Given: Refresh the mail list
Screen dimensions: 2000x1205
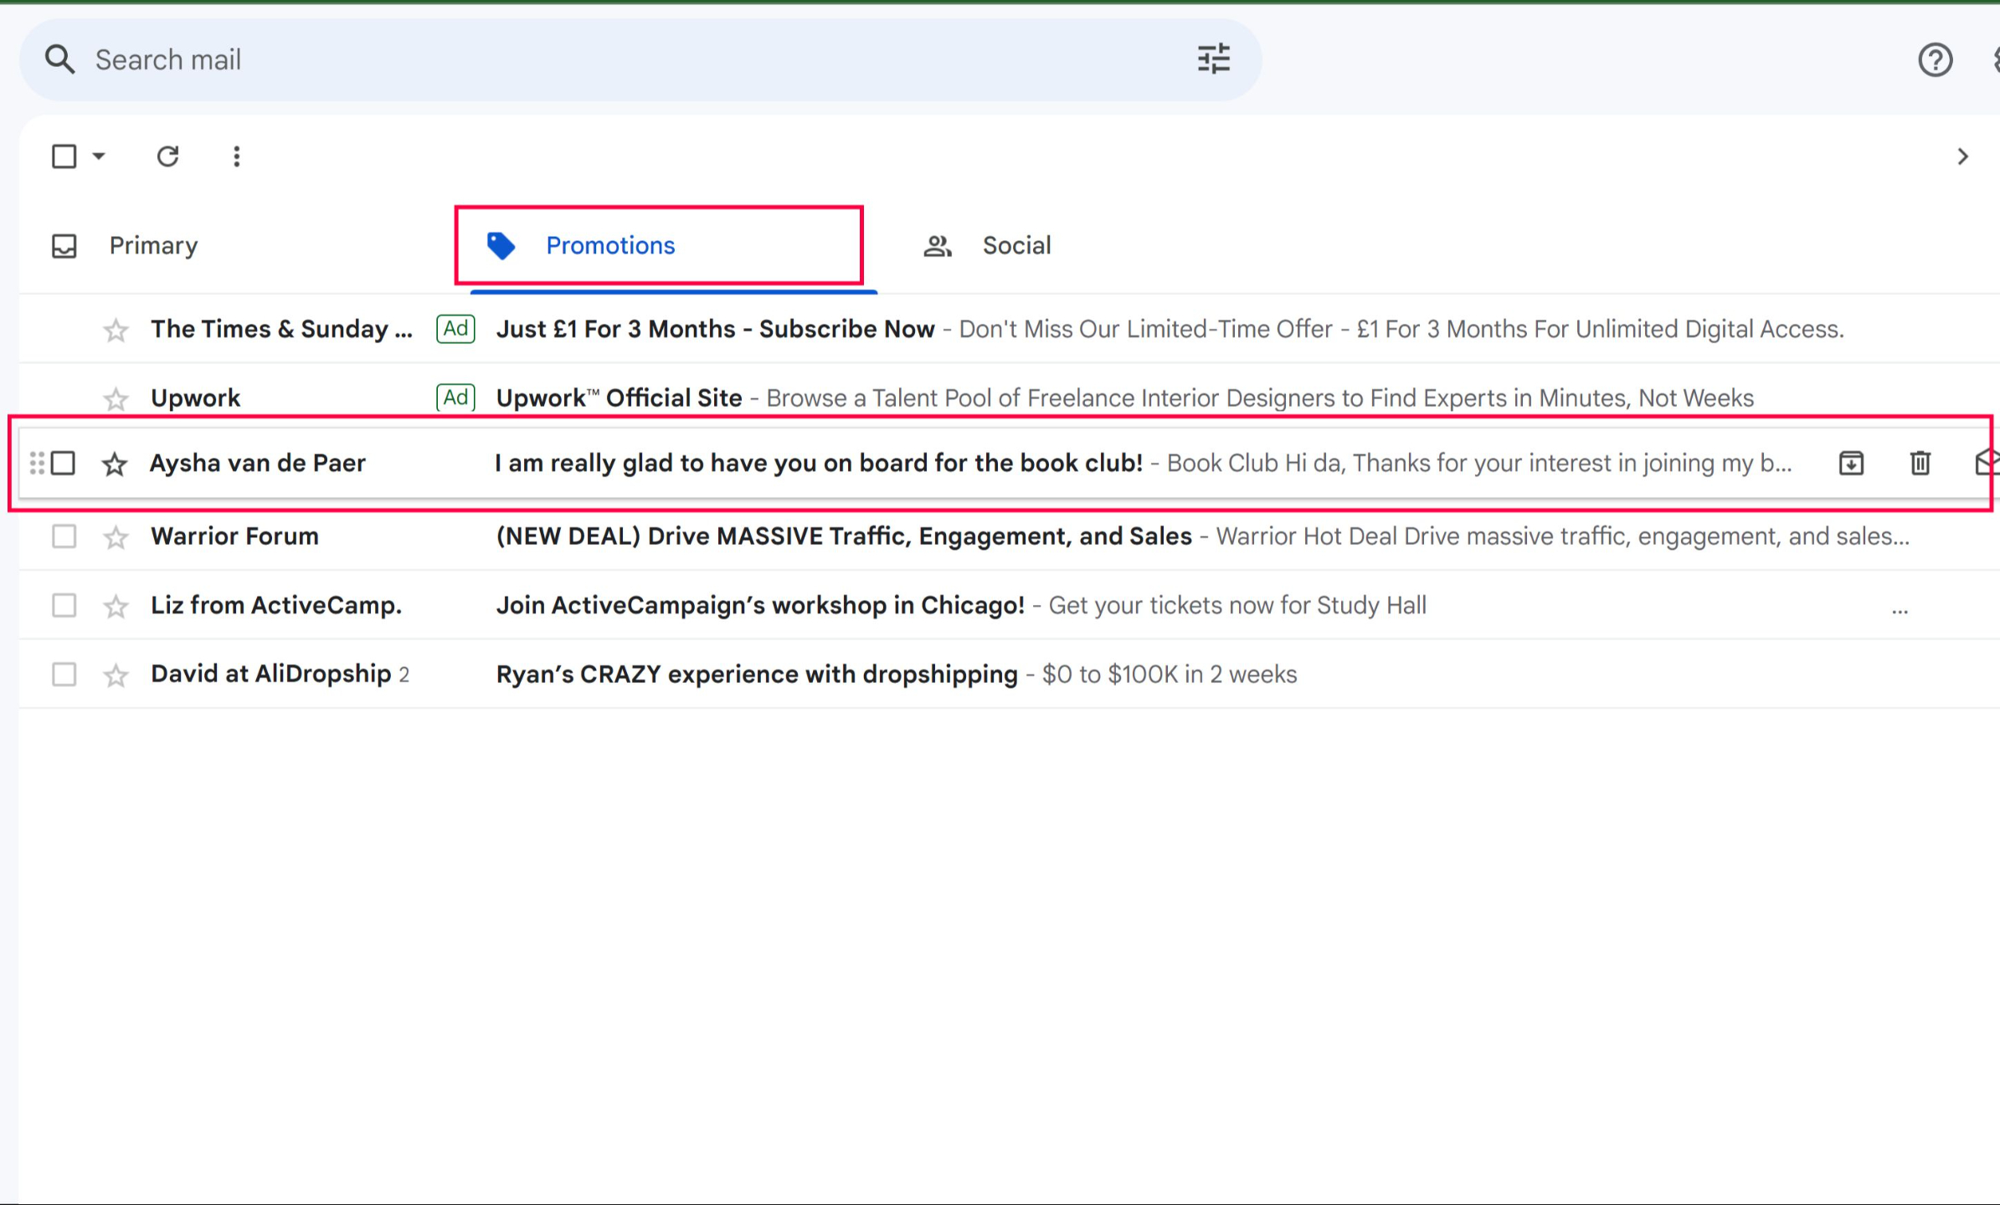Looking at the screenshot, I should pos(167,156).
